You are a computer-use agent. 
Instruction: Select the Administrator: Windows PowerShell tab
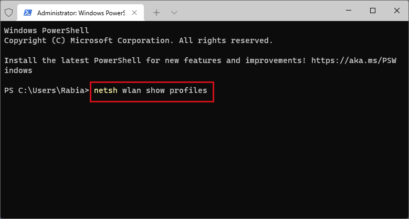[81, 13]
